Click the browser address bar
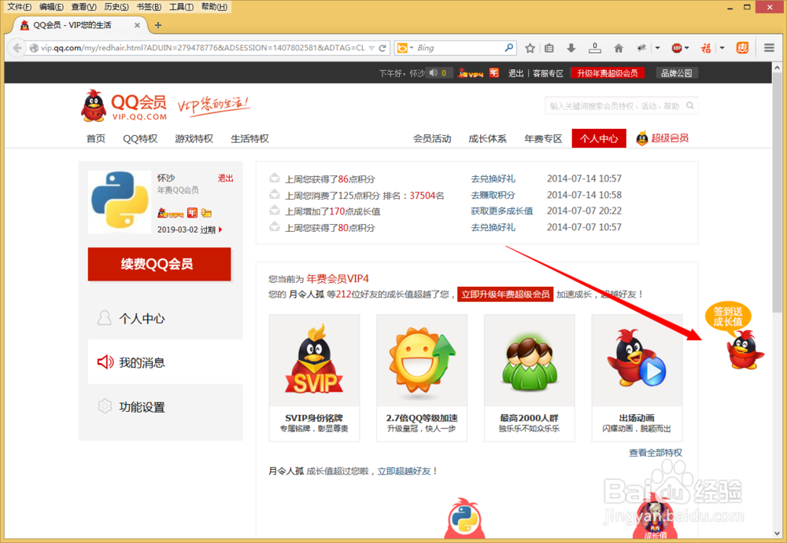The width and height of the screenshot is (787, 543). pos(203,48)
